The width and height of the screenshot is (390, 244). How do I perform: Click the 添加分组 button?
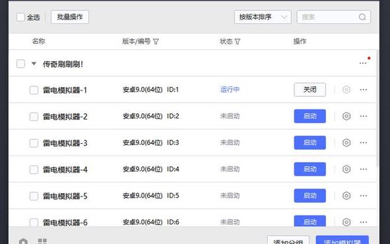pos(288,240)
